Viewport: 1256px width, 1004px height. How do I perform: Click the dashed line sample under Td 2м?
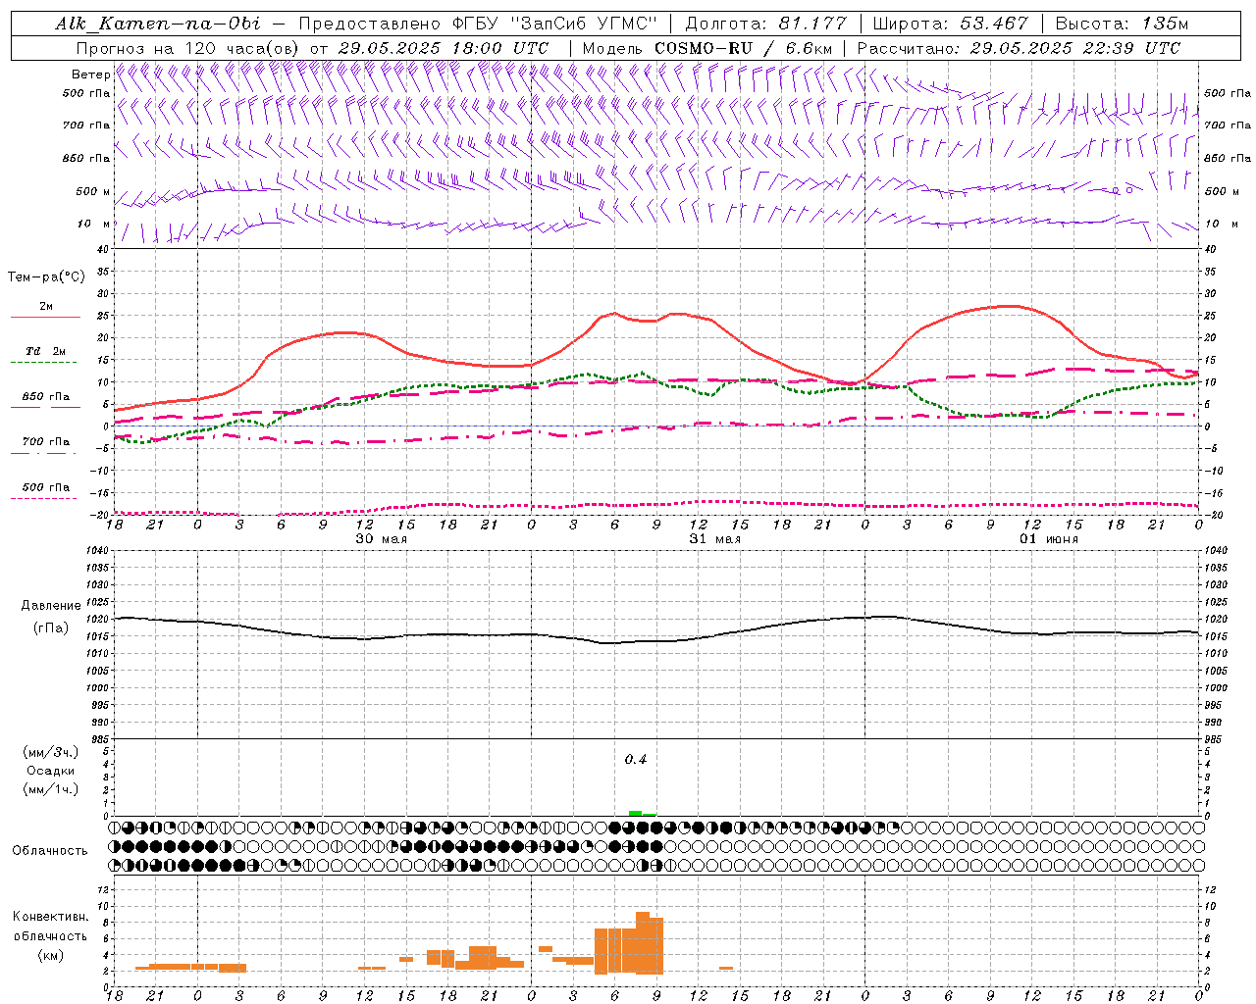coord(44,363)
